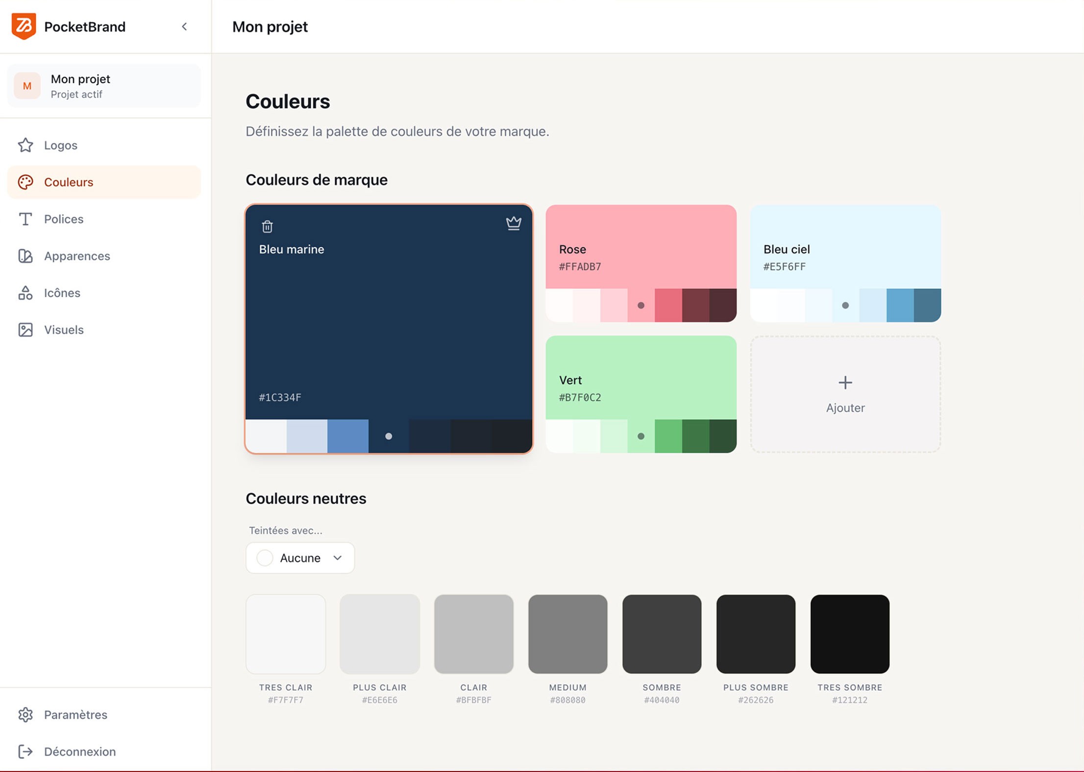Click the Déconnexion logout icon
Screen dimensions: 1084x772
(x=25, y=751)
